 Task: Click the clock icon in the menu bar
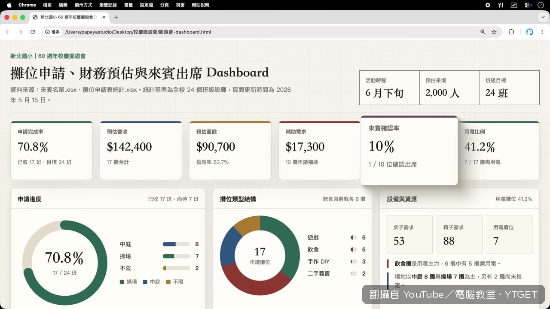541,5
